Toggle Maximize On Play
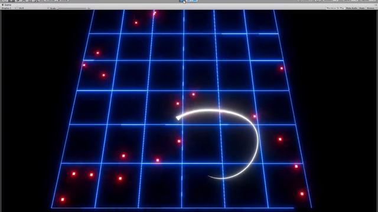 [x=335, y=8]
